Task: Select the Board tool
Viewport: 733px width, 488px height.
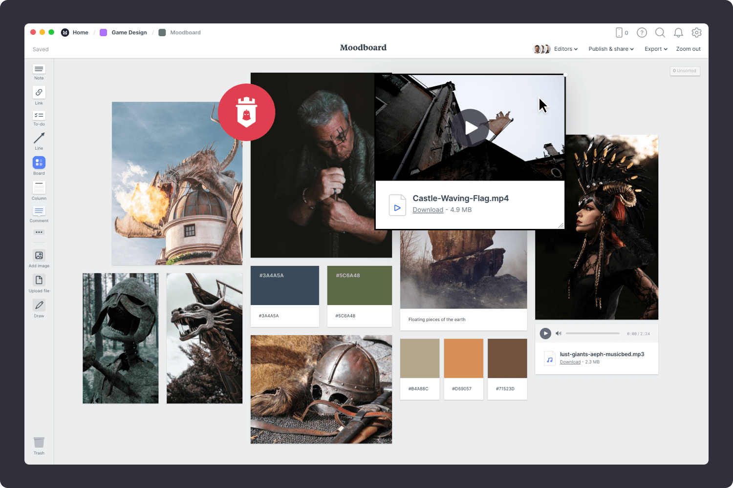Action: pos(39,163)
